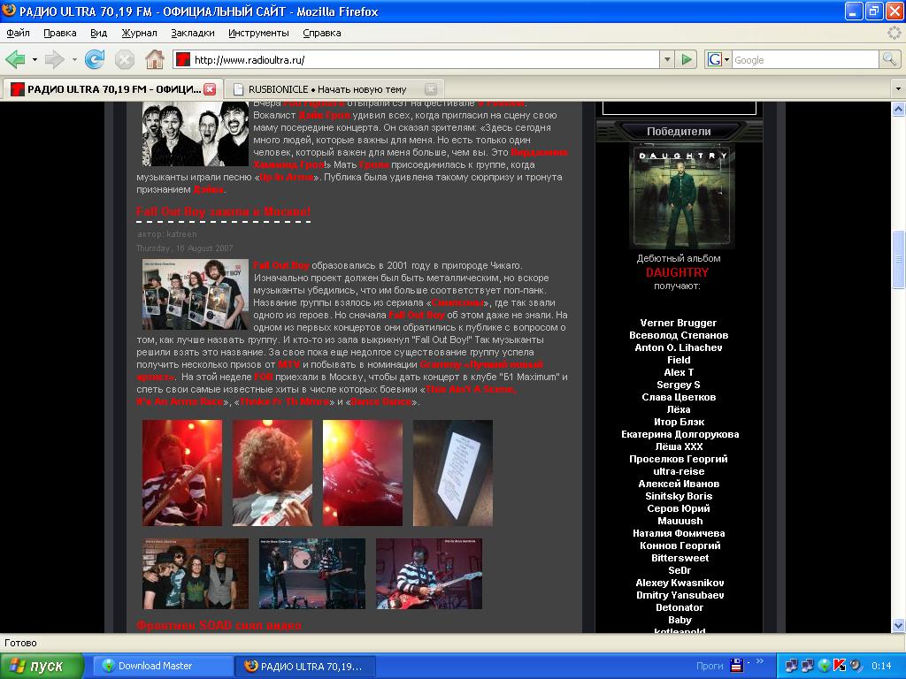Screen dimensions: 906x679
Task: Open the Фронтмен SOAD снял видео headline
Action: (219, 625)
